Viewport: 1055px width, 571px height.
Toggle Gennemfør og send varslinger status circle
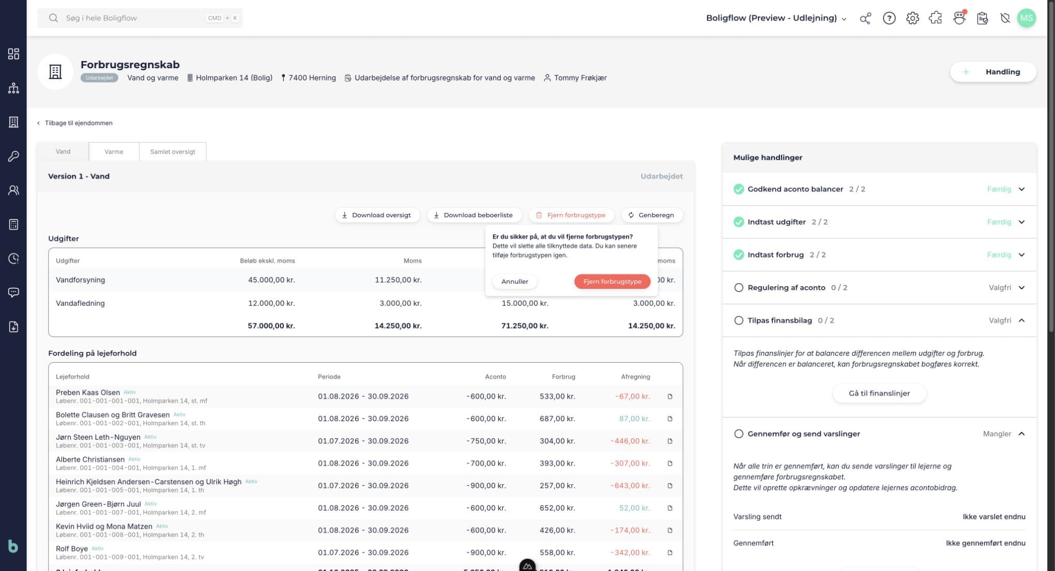tap(739, 434)
